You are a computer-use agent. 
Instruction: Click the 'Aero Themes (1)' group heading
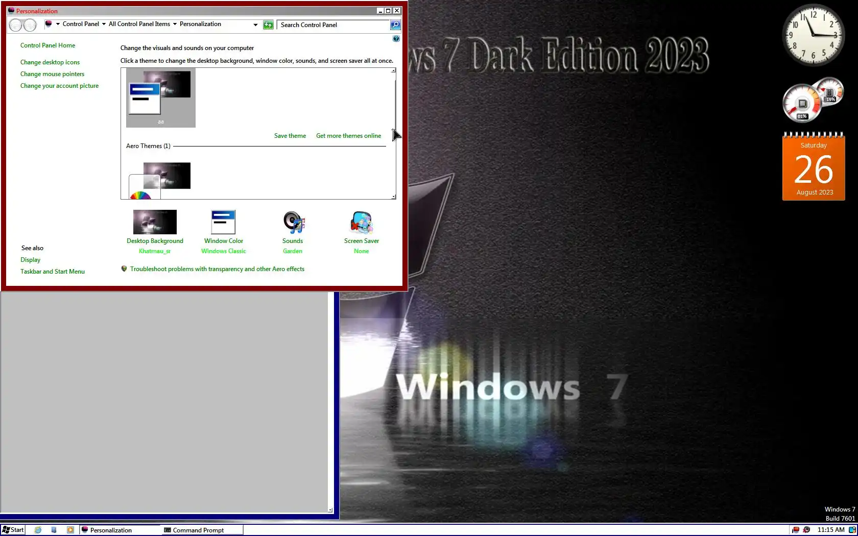click(x=148, y=146)
